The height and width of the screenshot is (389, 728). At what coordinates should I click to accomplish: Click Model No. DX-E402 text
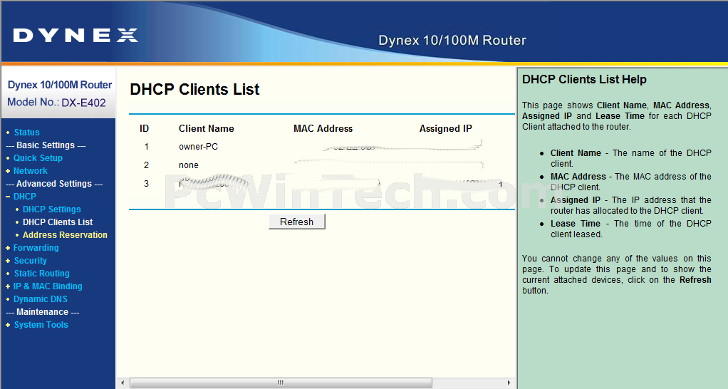pos(57,103)
